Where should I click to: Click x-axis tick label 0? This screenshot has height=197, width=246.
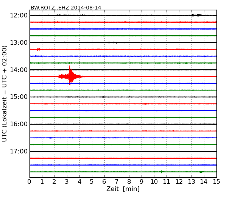(x=30, y=181)
